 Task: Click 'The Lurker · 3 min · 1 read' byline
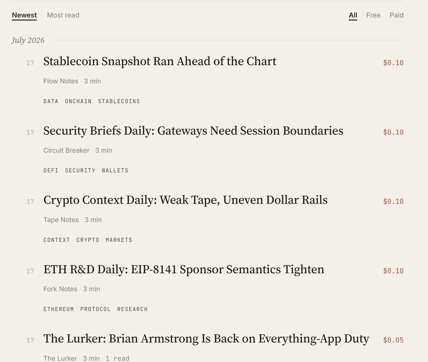coord(86,358)
